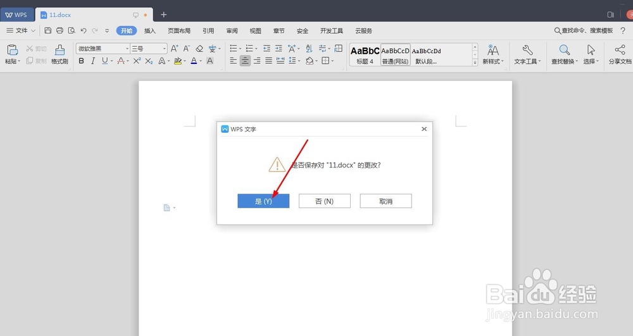Apply strikethrough to text
This screenshot has width=633, height=336.
point(121,61)
